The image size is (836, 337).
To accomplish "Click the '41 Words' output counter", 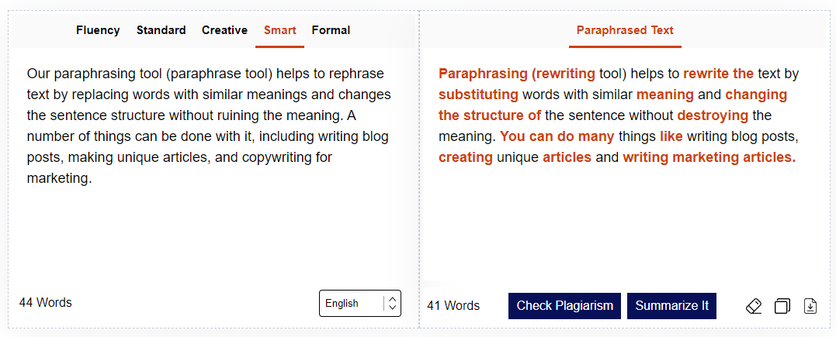I will (453, 305).
